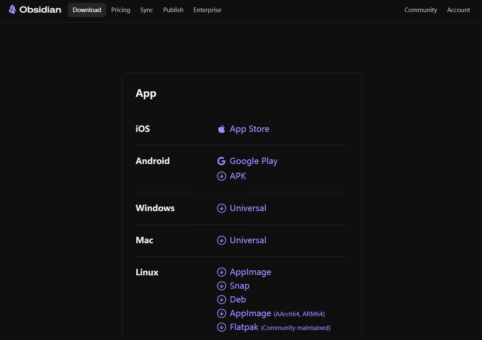Click the download icon beside AArch64 AppImage
The image size is (482, 340).
point(221,313)
